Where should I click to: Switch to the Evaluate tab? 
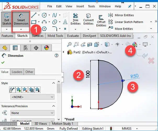pos(73,36)
